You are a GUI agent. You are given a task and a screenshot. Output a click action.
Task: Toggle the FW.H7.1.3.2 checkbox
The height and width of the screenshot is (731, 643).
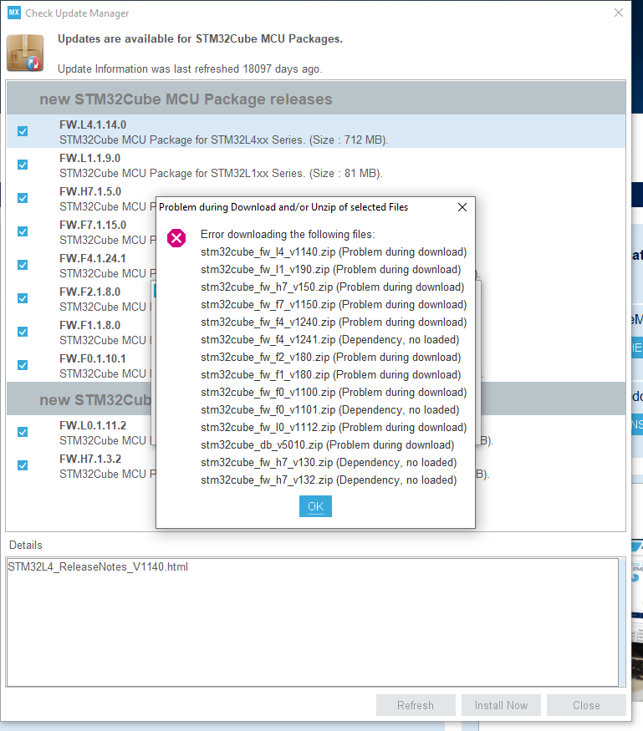pyautogui.click(x=23, y=465)
